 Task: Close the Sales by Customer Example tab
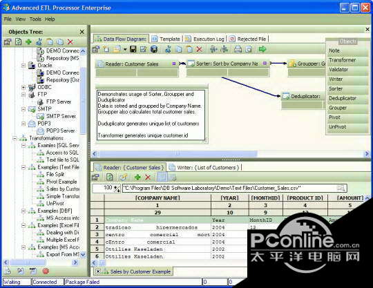[x=98, y=271]
